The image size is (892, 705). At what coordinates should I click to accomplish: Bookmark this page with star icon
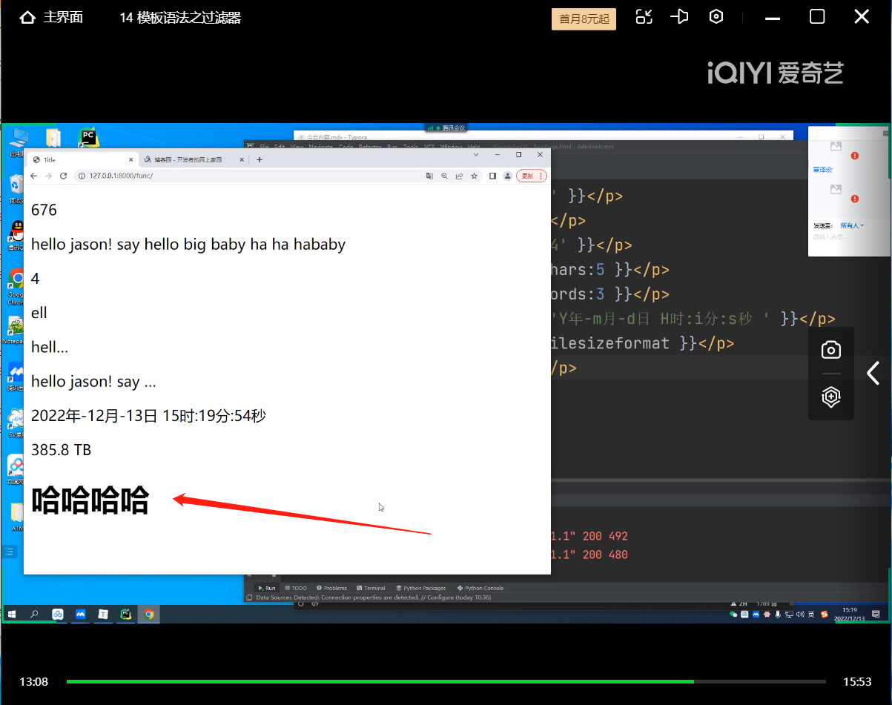[474, 176]
